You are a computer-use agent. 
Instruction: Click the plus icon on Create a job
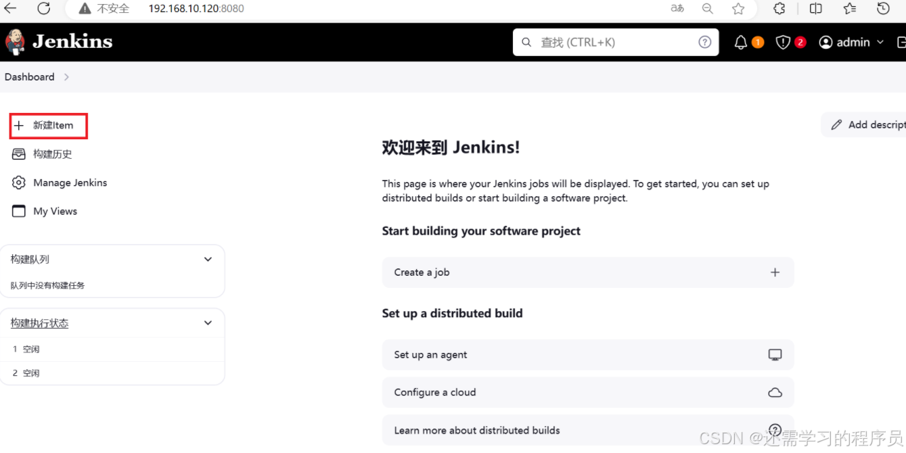pos(775,272)
